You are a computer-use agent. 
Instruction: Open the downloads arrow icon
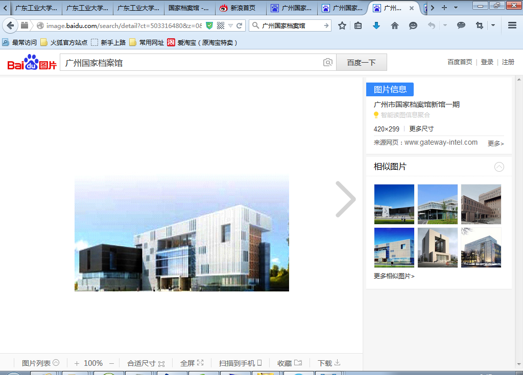click(x=376, y=25)
